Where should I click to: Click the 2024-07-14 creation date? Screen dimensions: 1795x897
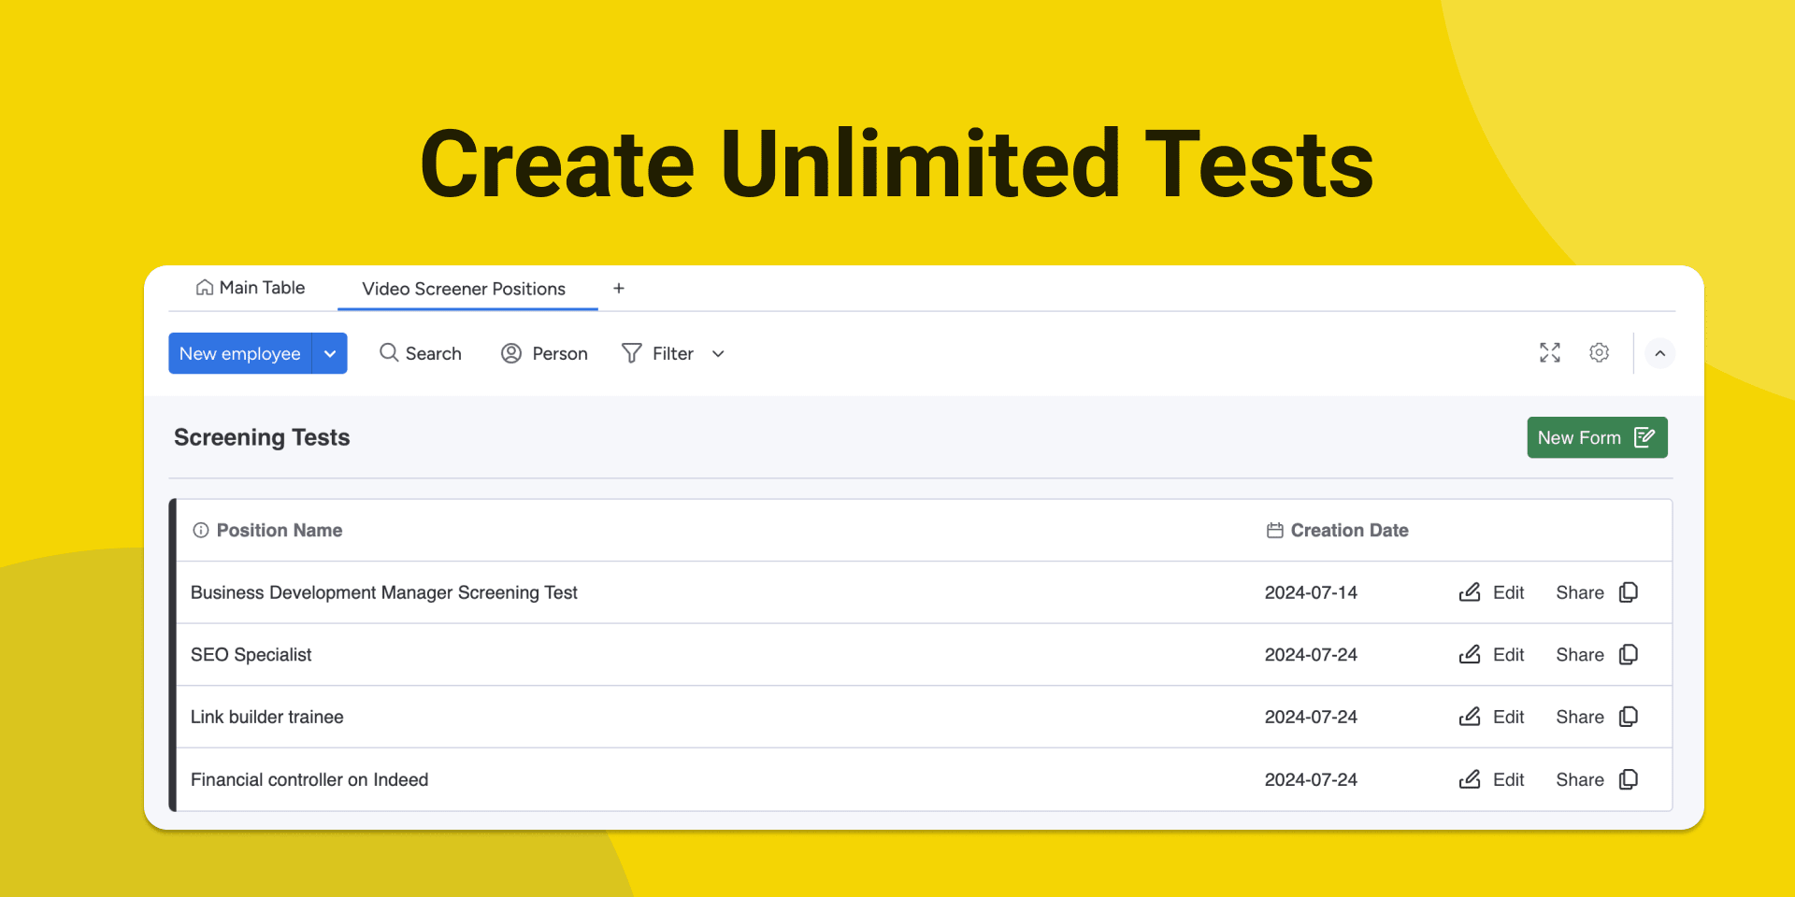tap(1311, 592)
